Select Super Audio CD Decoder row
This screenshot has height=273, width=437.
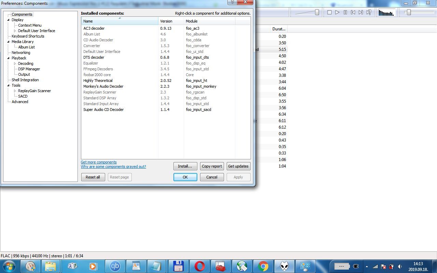[166, 110]
